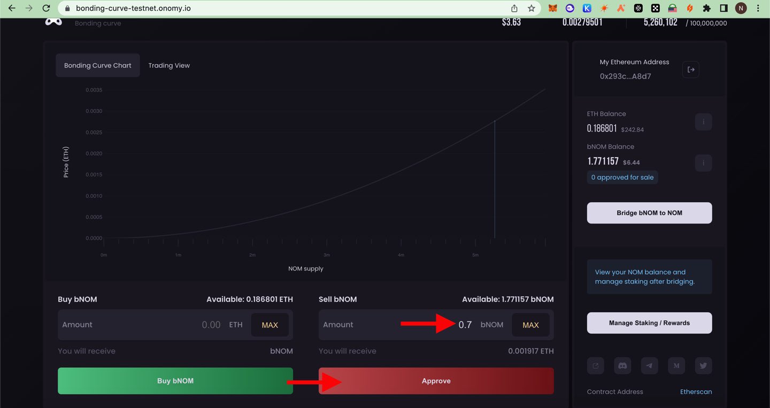The image size is (770, 408).
Task: Switch to the Trading View tab
Action: (x=169, y=65)
